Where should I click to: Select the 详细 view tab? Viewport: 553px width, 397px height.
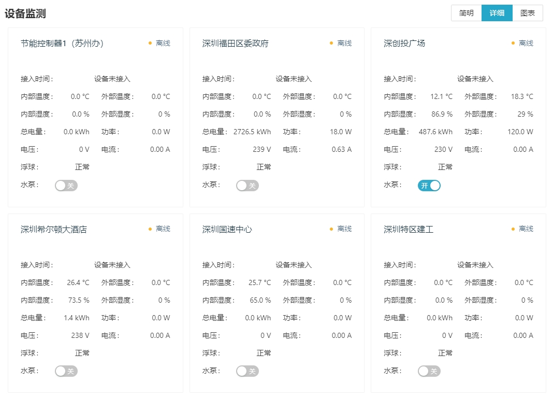tap(497, 13)
